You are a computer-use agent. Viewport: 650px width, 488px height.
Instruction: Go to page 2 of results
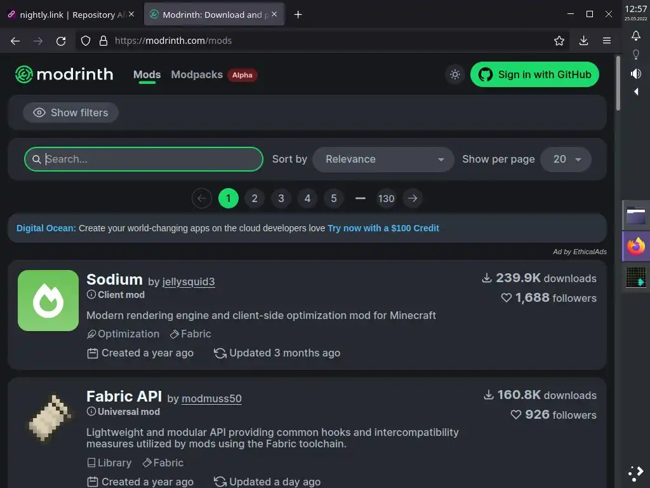255,198
